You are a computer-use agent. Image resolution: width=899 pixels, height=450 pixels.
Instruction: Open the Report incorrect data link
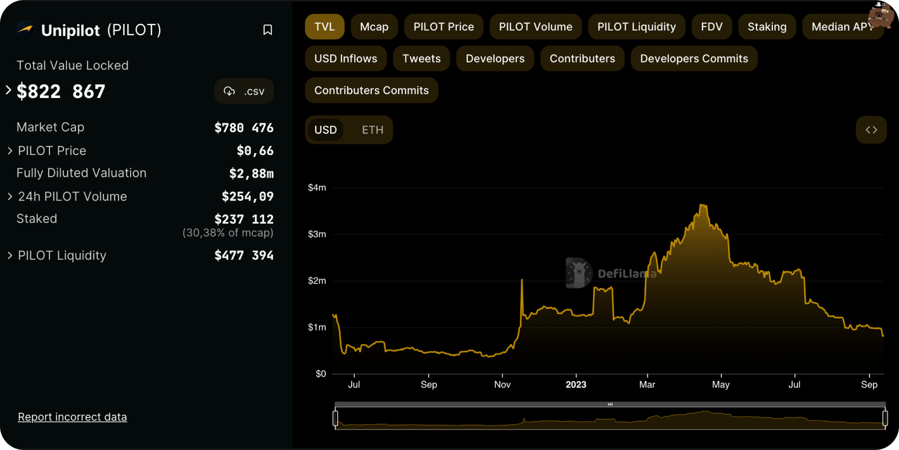73,417
